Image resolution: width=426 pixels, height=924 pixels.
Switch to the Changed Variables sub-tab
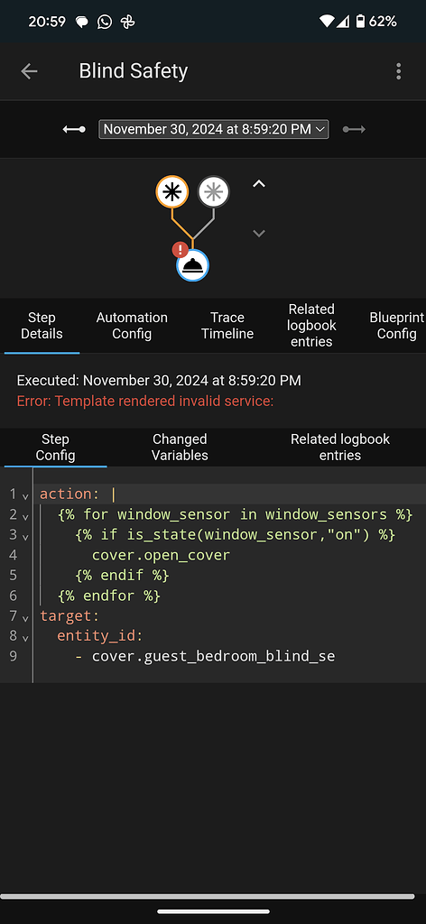click(x=180, y=448)
